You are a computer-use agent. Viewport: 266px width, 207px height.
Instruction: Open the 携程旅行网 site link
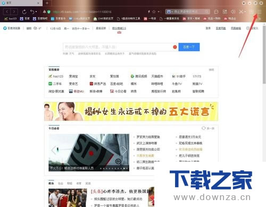coord(159,91)
